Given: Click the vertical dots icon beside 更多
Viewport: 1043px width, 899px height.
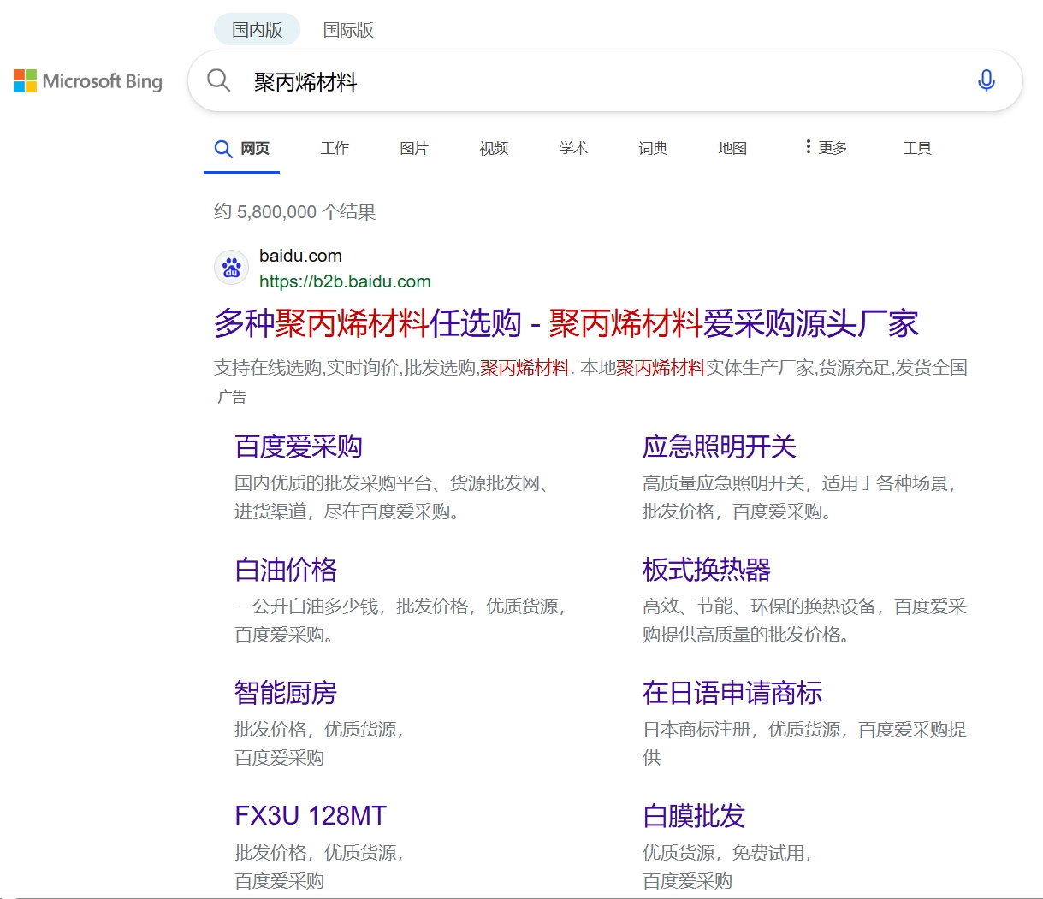Looking at the screenshot, I should 807,146.
